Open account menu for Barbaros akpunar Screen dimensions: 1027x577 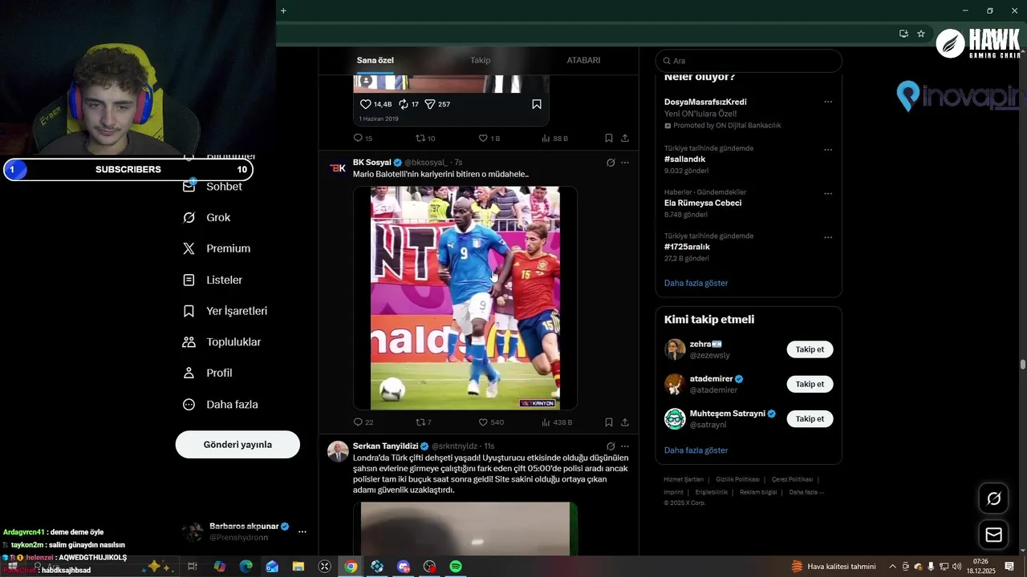302,531
